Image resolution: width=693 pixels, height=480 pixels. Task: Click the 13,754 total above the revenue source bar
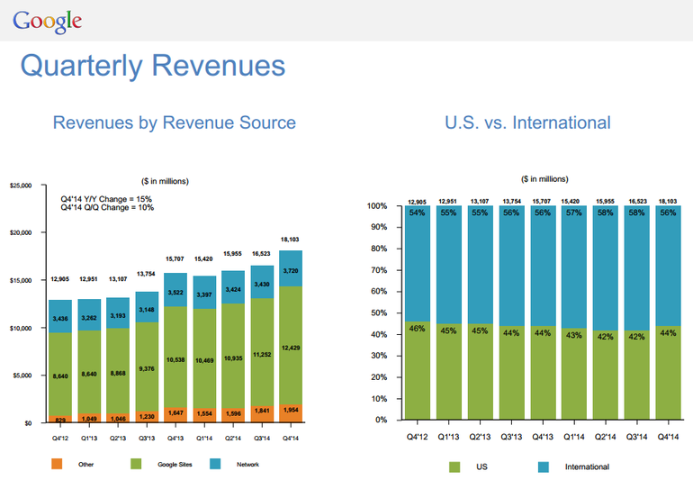click(x=146, y=274)
